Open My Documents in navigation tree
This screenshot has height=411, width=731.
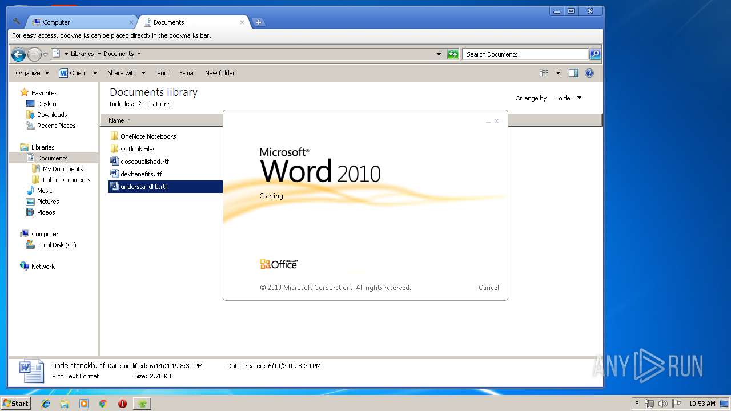(x=63, y=169)
